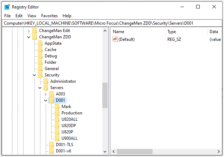
Task: Click the values pane horizontal scrollbar thumb
Action: (x=135, y=152)
